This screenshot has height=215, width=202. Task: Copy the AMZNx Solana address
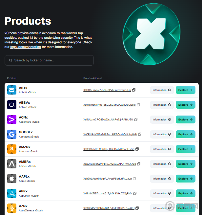137,149
